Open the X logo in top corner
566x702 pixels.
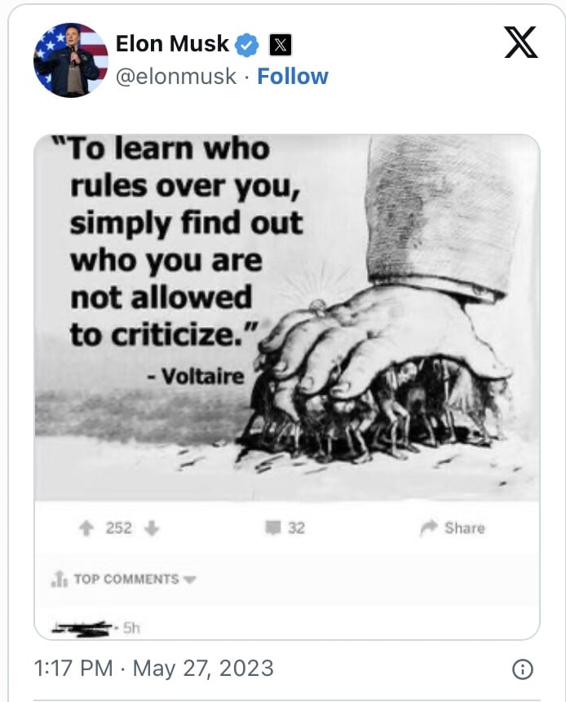[521, 42]
